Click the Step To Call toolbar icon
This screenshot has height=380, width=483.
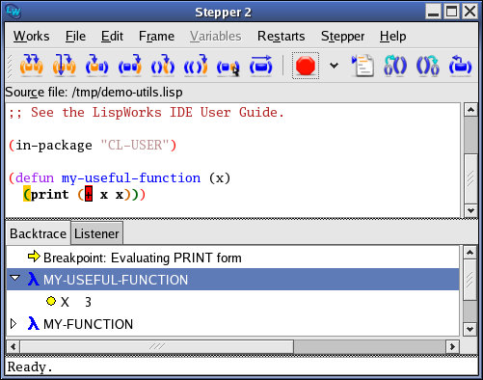point(96,66)
